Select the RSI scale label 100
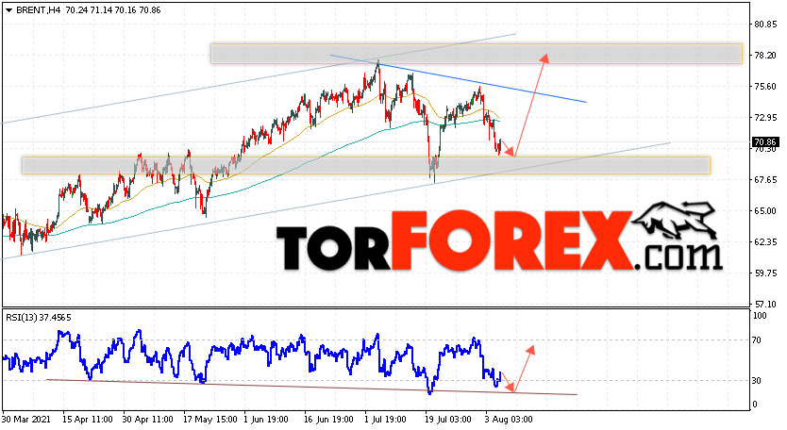The width and height of the screenshot is (787, 430). tap(760, 316)
